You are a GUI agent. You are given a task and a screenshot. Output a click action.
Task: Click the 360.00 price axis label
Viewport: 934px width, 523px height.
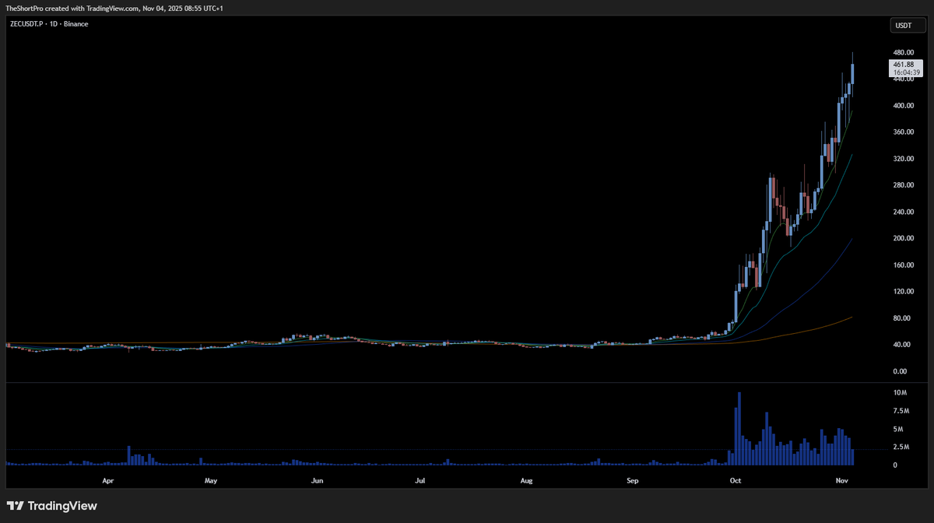tap(903, 132)
